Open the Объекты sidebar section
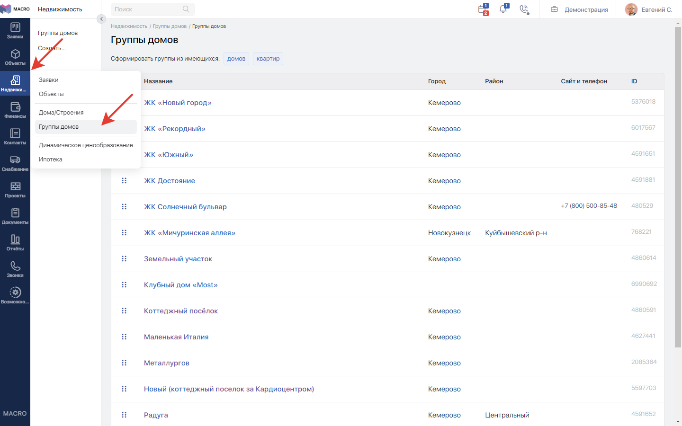This screenshot has width=682, height=426. click(x=15, y=58)
